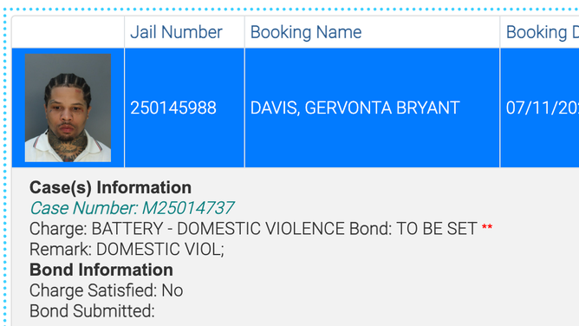
Task: Click the Case(s) Information heading
Action: pos(110,187)
